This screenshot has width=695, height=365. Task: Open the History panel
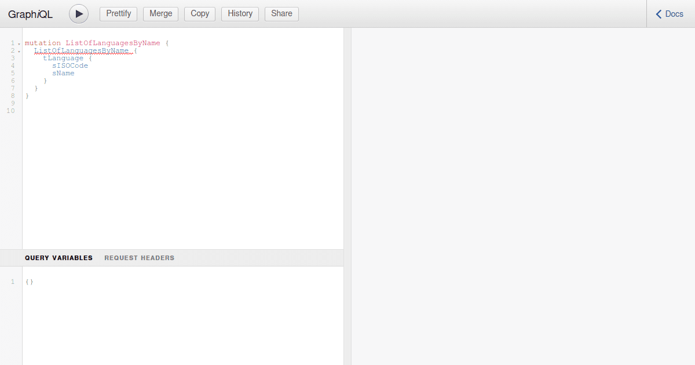240,14
